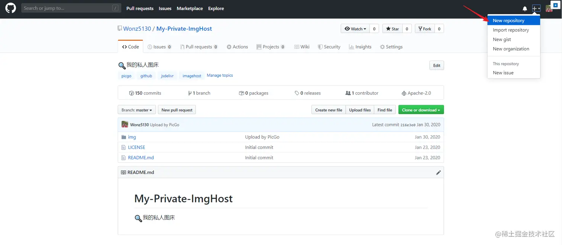Edit README with the pencil icon

tap(439, 172)
